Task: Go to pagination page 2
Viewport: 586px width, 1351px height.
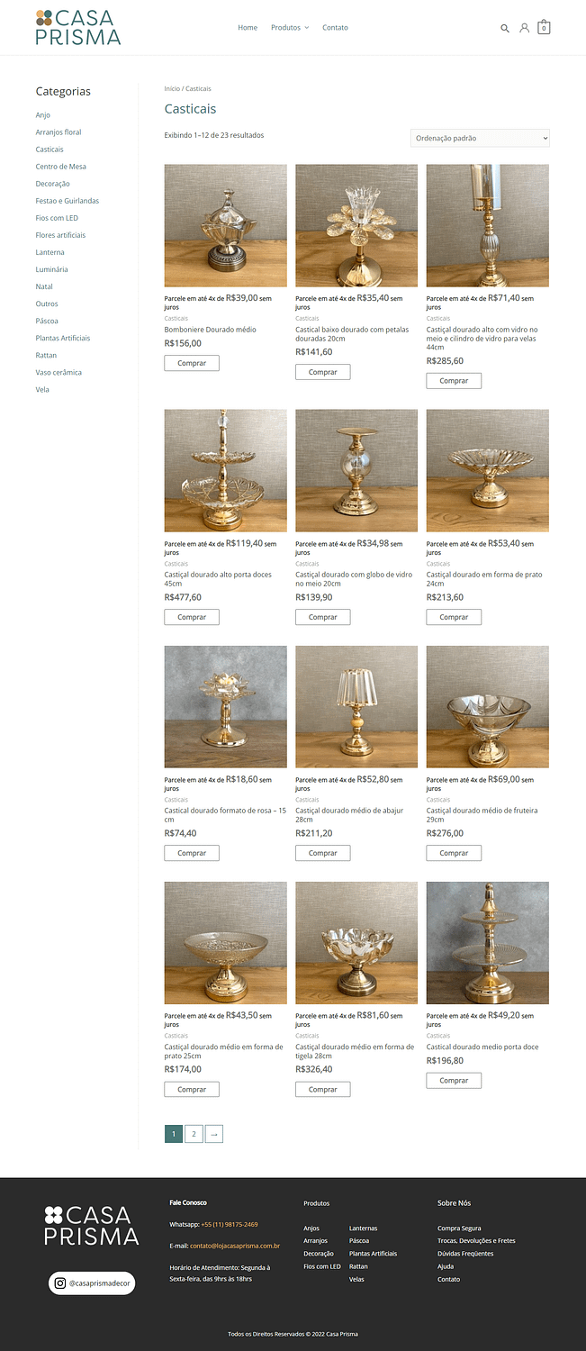Action: coord(194,1134)
